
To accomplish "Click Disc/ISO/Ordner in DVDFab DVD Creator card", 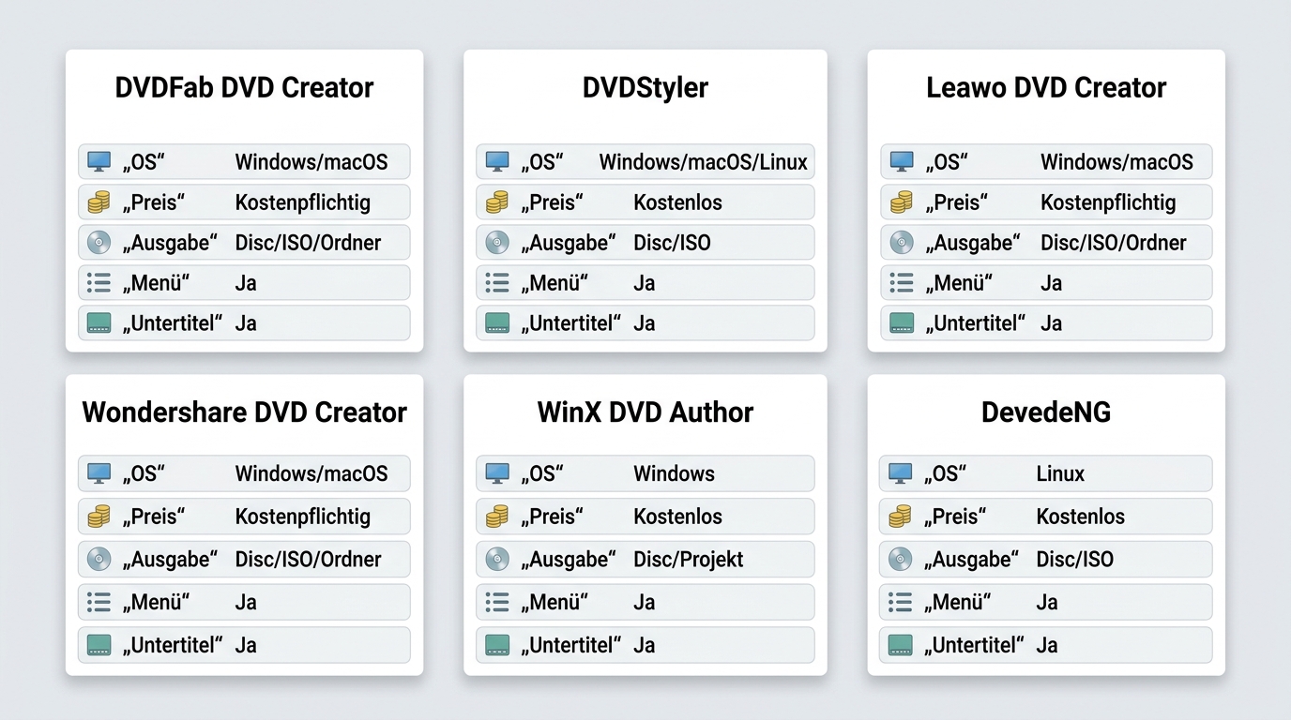I will pos(308,243).
